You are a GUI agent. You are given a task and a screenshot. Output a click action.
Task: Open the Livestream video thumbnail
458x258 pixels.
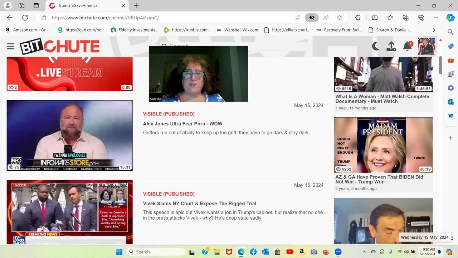pos(69,74)
